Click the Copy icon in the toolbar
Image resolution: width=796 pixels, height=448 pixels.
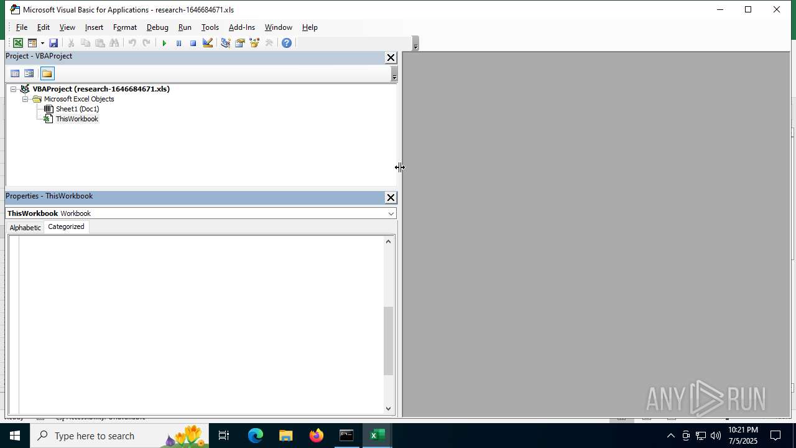pyautogui.click(x=85, y=43)
